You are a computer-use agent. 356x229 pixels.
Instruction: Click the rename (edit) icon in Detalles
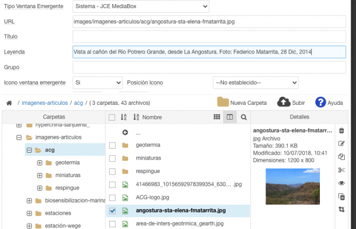tap(341, 144)
